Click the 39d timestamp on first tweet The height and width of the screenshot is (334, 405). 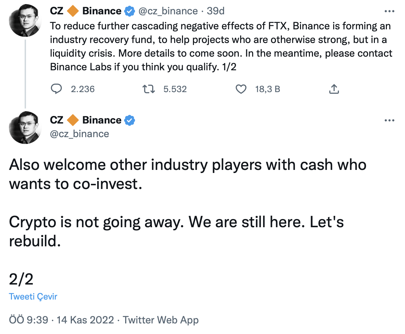216,11
